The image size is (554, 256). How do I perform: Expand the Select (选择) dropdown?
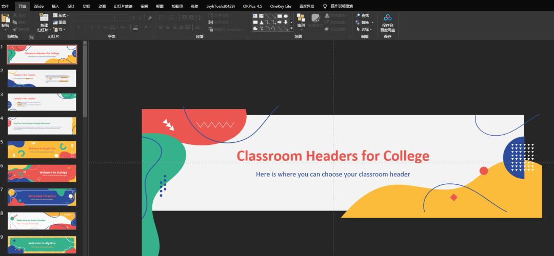(371, 30)
